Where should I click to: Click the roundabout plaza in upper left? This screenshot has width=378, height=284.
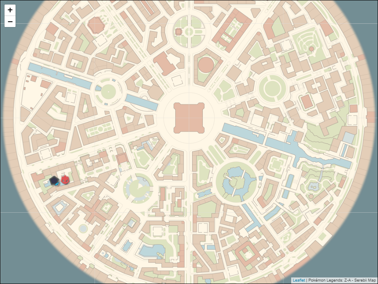tap(109, 92)
